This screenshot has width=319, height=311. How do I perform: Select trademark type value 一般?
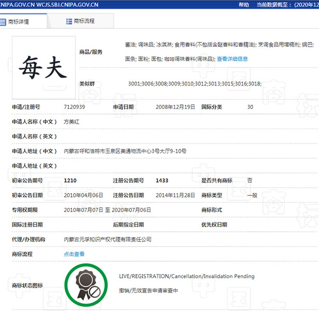pyautogui.click(x=252, y=195)
